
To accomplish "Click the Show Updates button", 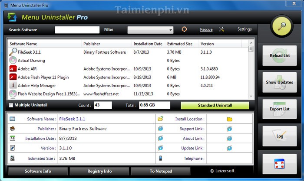I will [x=279, y=82].
